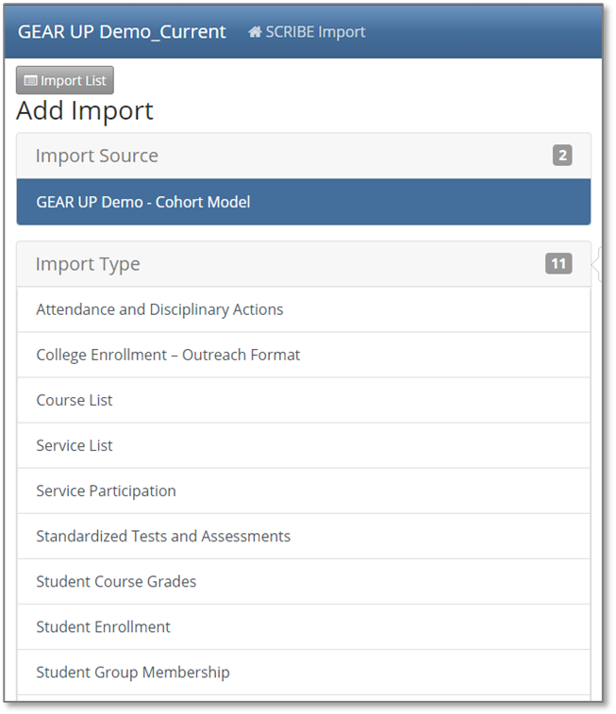The width and height of the screenshot is (616, 714).
Task: Open the SCRIBE Import link
Action: (315, 32)
